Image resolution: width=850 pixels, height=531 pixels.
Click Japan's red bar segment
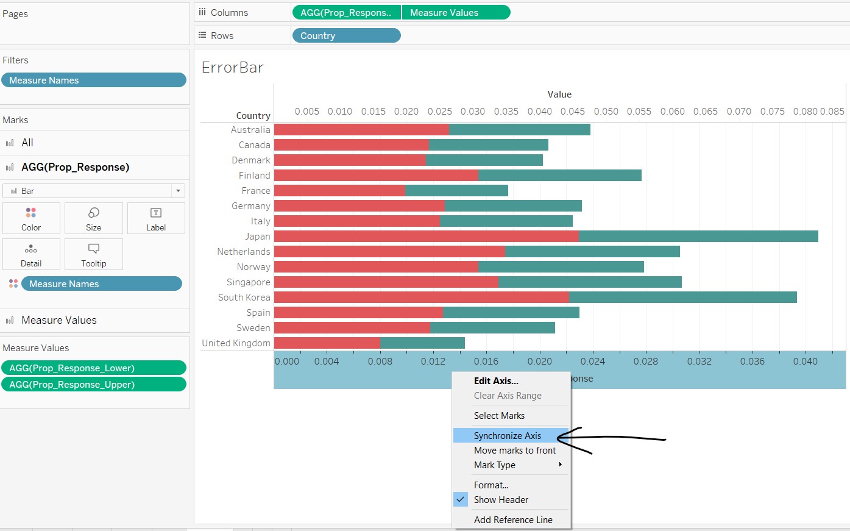click(427, 237)
